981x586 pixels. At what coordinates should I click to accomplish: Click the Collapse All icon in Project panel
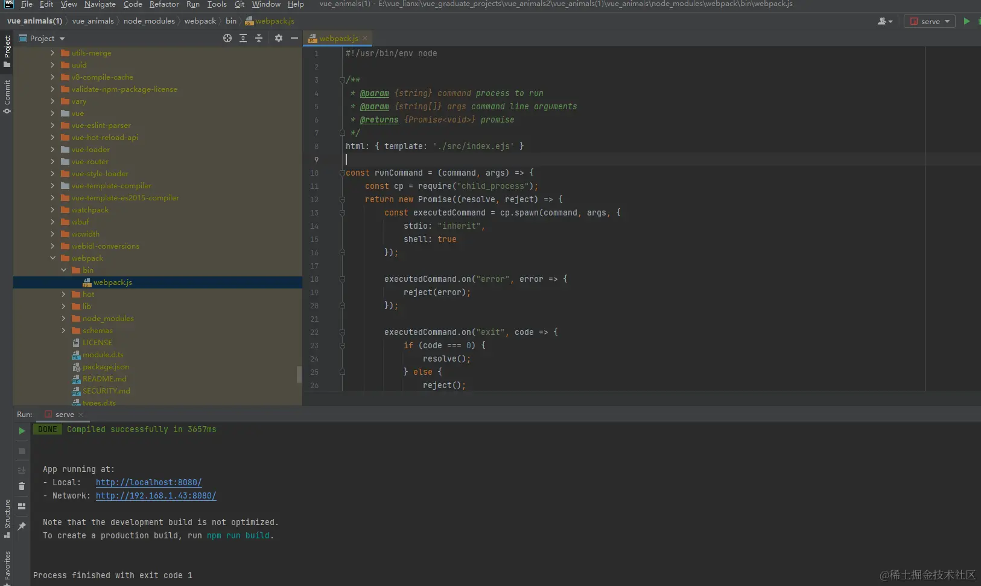[259, 38]
